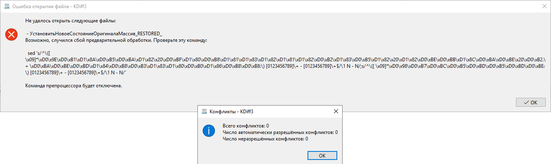Click OK in the file open error dialog

coord(530,102)
